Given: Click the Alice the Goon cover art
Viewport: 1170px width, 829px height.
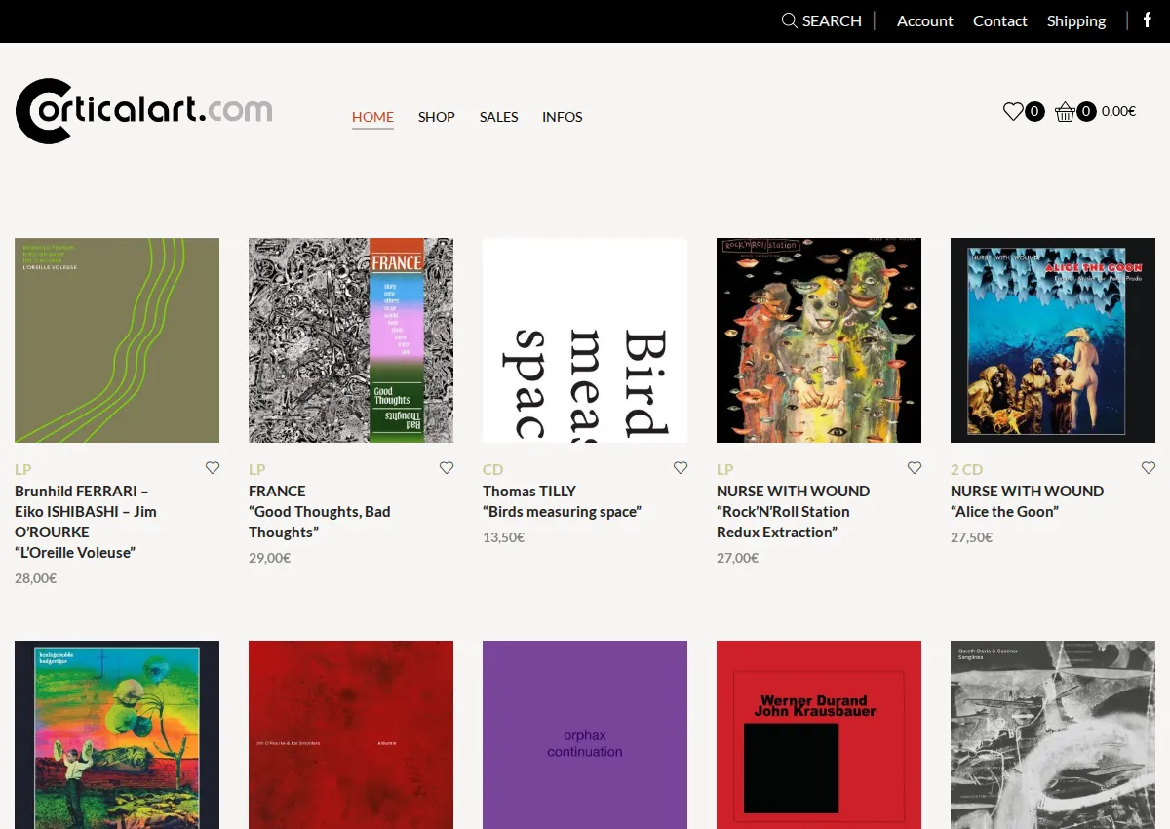Looking at the screenshot, I should (x=1053, y=340).
